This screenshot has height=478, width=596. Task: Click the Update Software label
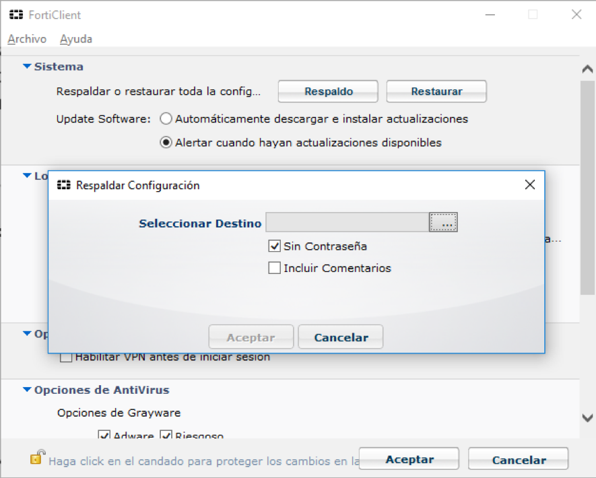104,119
